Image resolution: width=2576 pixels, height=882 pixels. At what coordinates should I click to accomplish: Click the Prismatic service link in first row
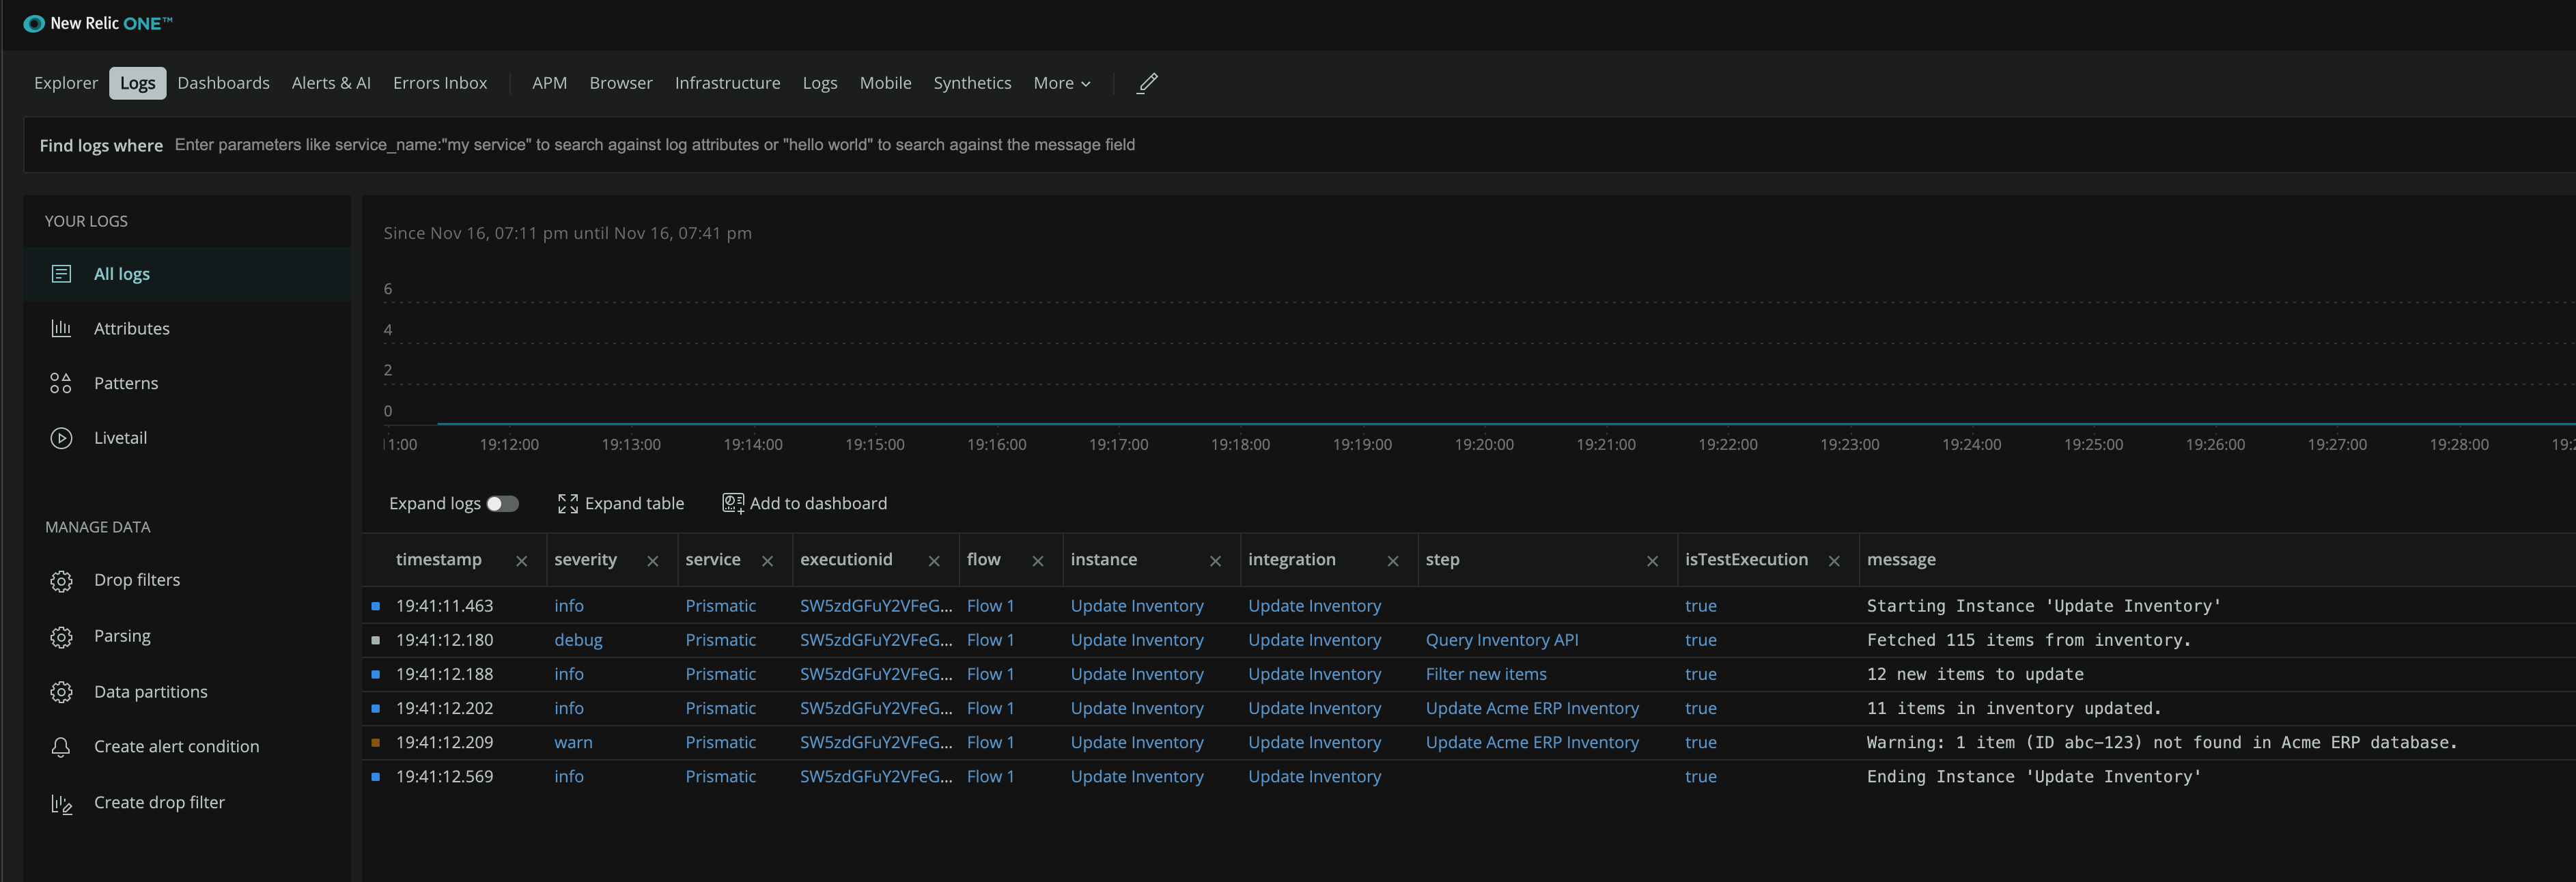[x=721, y=606]
